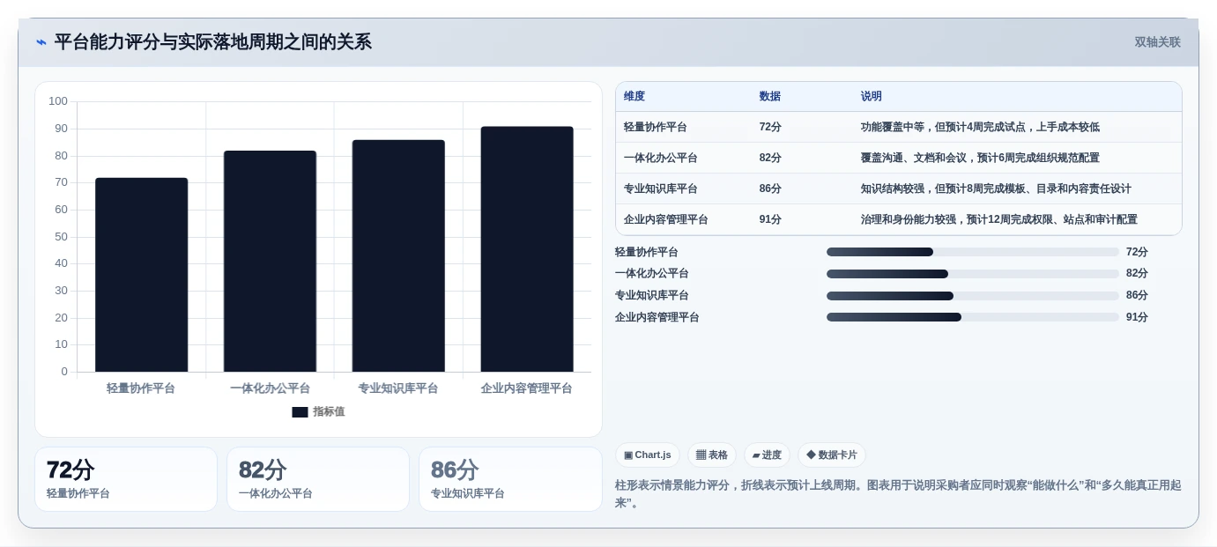Screen dimensions: 1217x547
Task: Select the 专业知识库平台 bar in chart
Action: coord(398,255)
